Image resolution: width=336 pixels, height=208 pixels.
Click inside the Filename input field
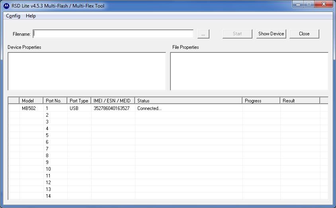pyautogui.click(x=113, y=34)
